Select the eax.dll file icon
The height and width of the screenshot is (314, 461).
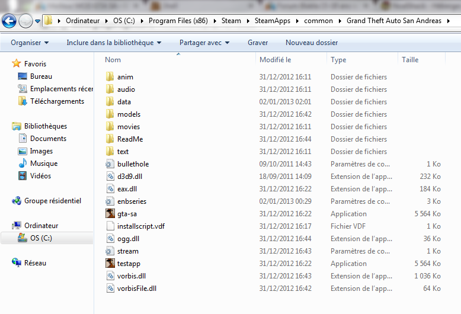[110, 188]
